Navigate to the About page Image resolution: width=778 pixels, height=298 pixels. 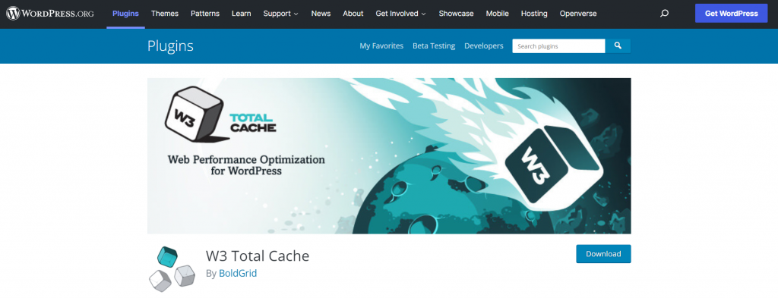(353, 14)
